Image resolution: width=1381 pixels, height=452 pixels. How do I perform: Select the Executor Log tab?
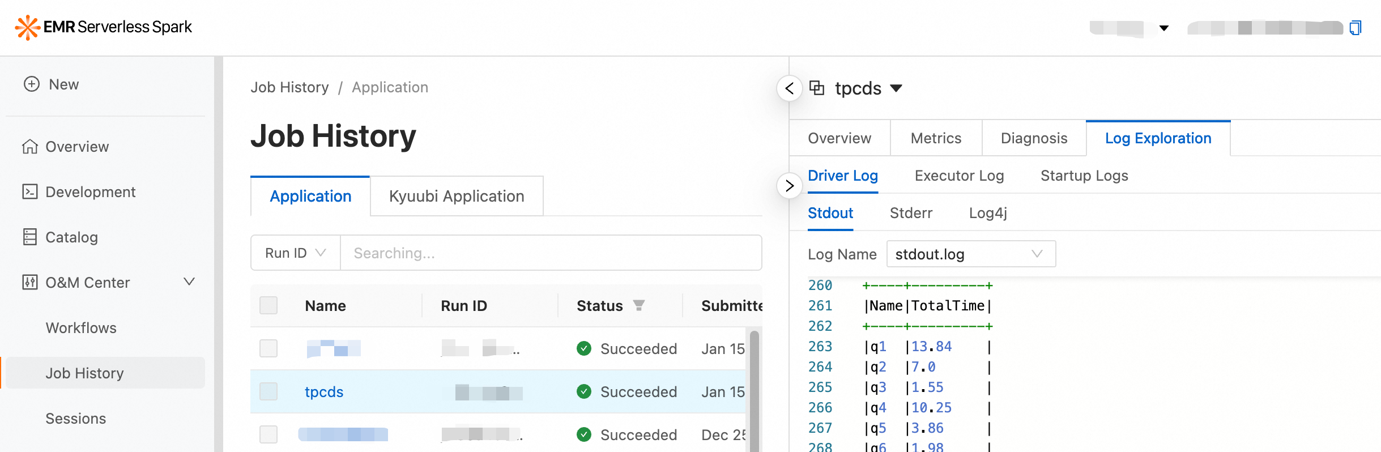click(959, 176)
